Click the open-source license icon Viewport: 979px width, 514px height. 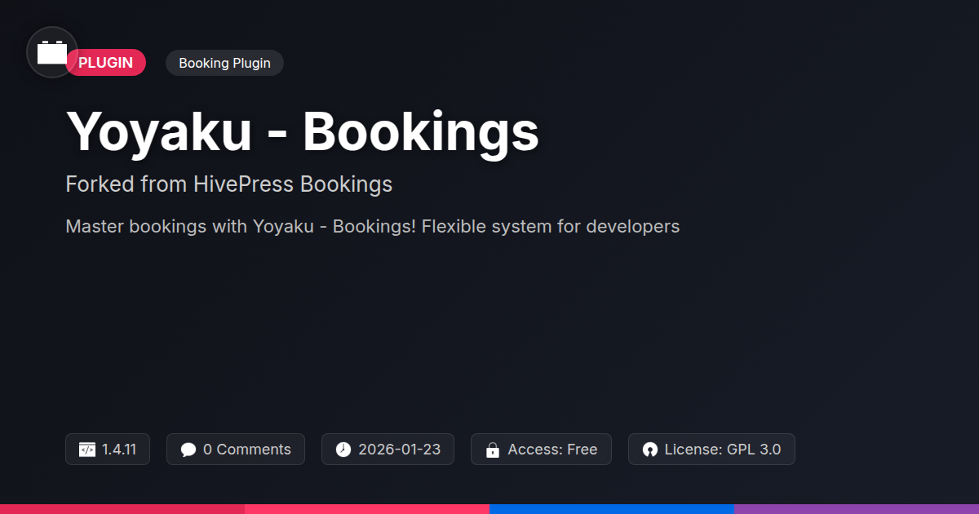click(650, 450)
